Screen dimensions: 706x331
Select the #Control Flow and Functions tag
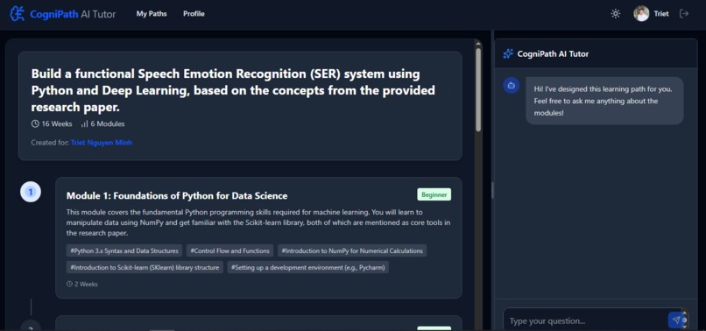coord(229,250)
